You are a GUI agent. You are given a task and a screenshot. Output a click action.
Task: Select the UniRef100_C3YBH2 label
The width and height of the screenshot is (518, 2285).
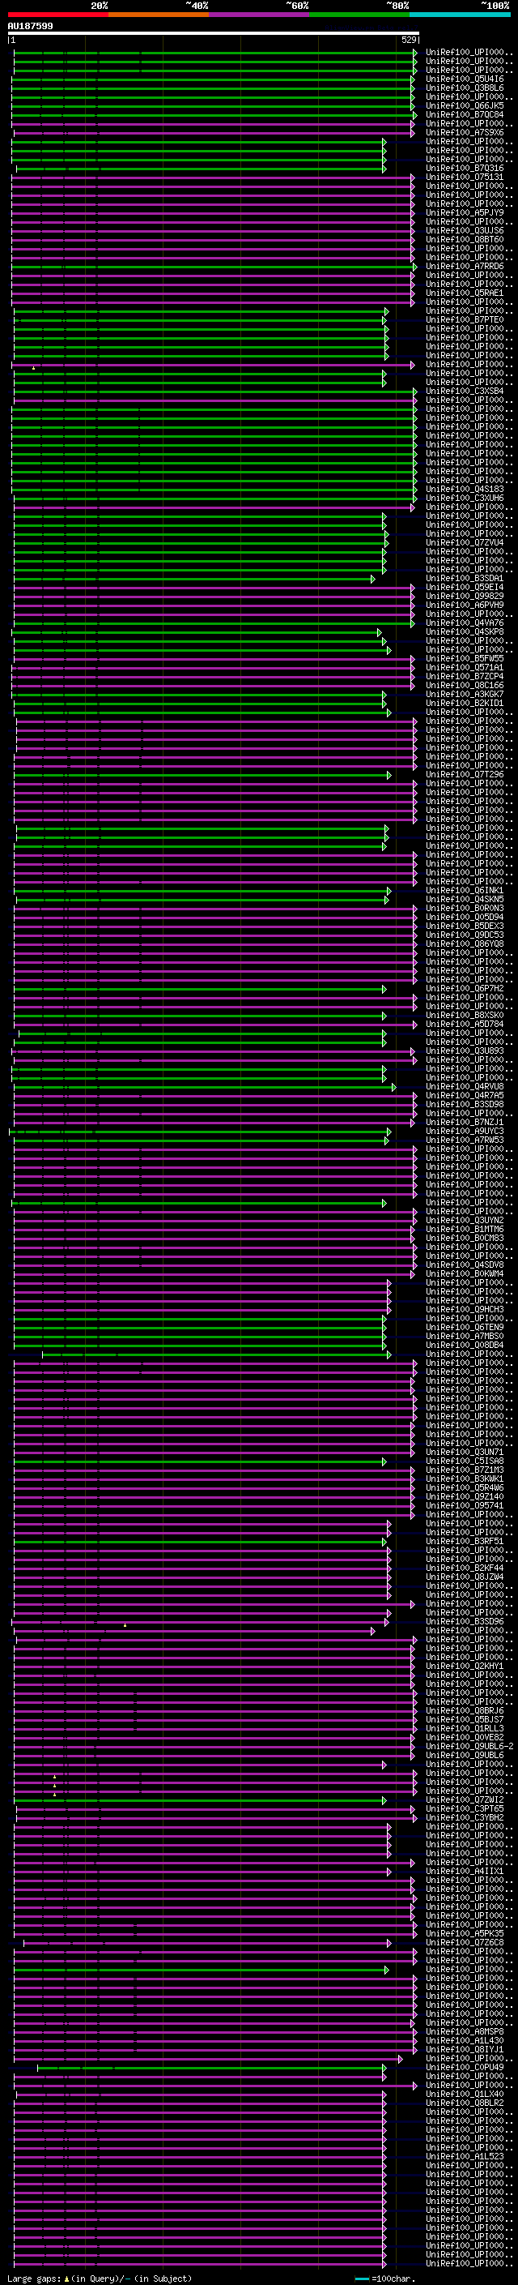point(465,1817)
